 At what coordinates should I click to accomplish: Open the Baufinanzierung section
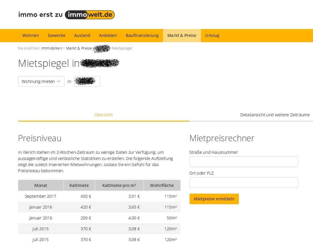tap(142, 35)
